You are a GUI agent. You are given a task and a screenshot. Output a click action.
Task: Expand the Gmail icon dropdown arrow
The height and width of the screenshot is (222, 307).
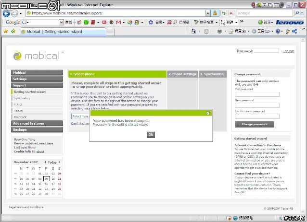point(124,23)
